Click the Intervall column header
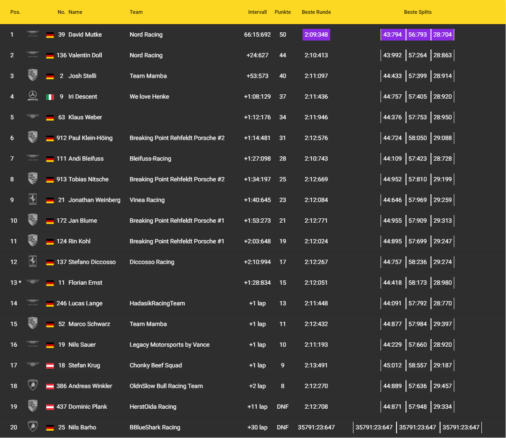This screenshot has height=438, width=506. 257,12
